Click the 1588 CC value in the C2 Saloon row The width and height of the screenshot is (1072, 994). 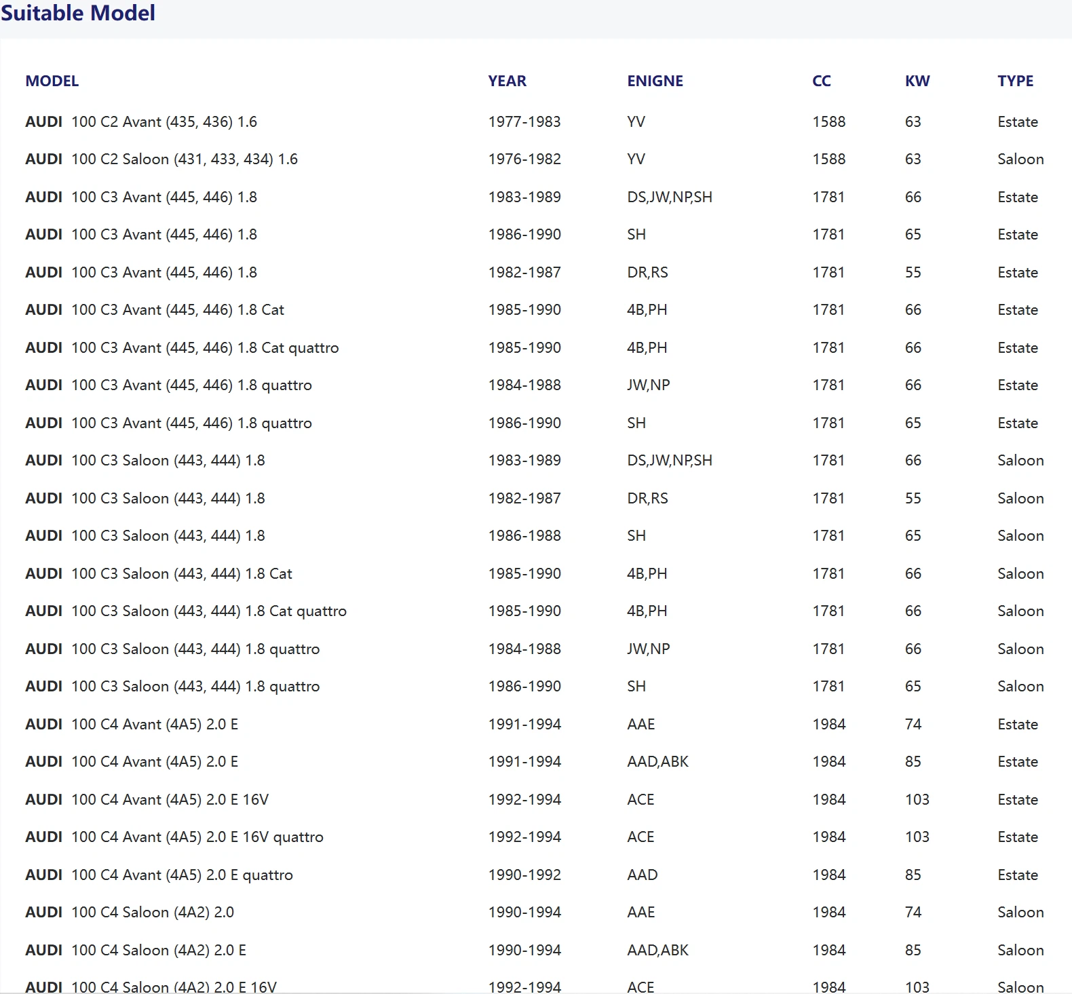829,159
